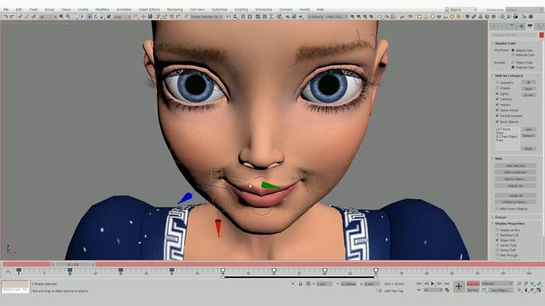
Task: Uncheck the Helpers category checkbox
Action: (497, 105)
